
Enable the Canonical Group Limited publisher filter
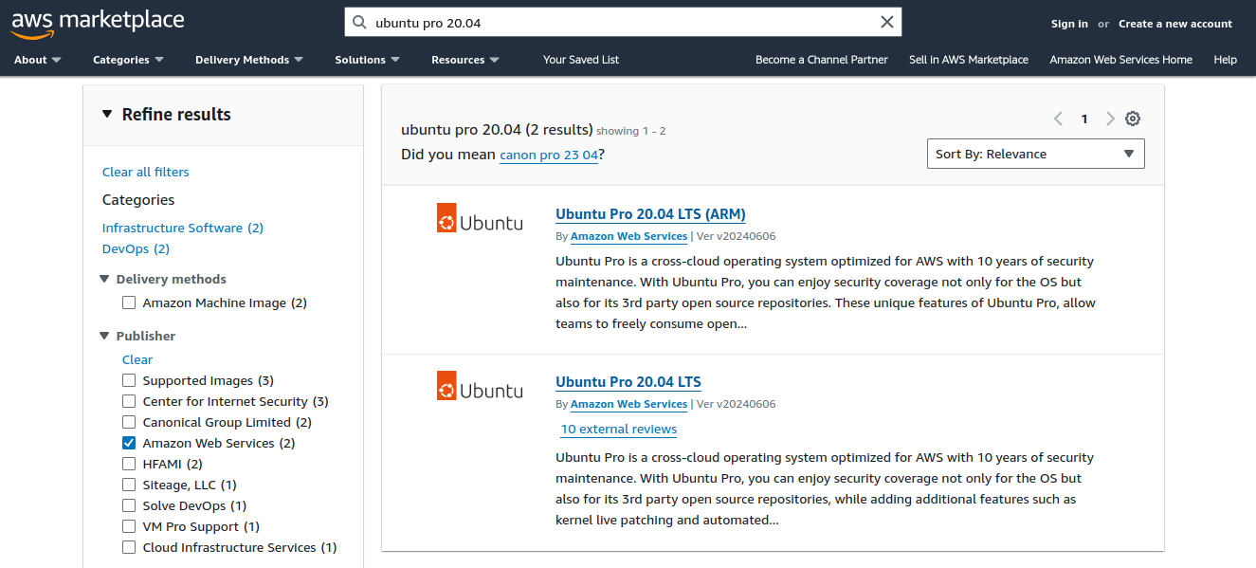click(129, 421)
